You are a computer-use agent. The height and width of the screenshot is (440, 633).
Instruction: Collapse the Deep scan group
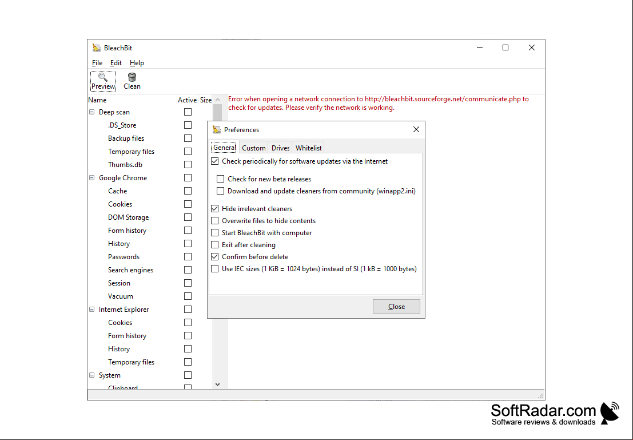click(x=91, y=112)
